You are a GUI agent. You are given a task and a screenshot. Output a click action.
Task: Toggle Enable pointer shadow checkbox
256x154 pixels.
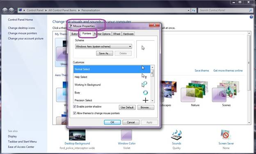pos(75,106)
